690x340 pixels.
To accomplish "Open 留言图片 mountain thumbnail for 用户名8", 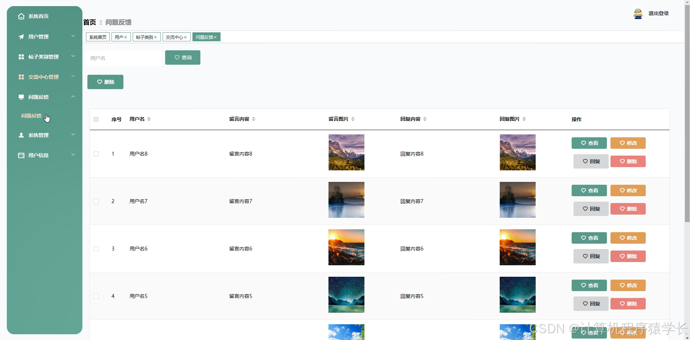I will pyautogui.click(x=346, y=152).
